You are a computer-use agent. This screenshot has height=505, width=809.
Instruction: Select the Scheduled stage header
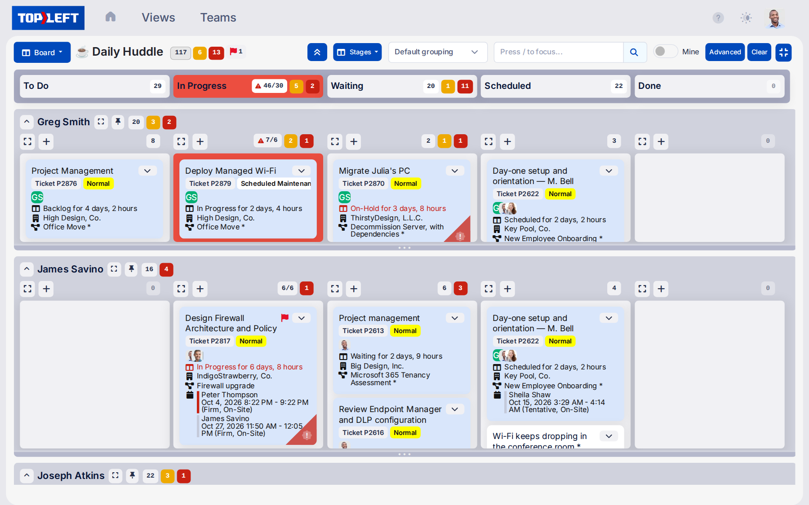coord(556,86)
